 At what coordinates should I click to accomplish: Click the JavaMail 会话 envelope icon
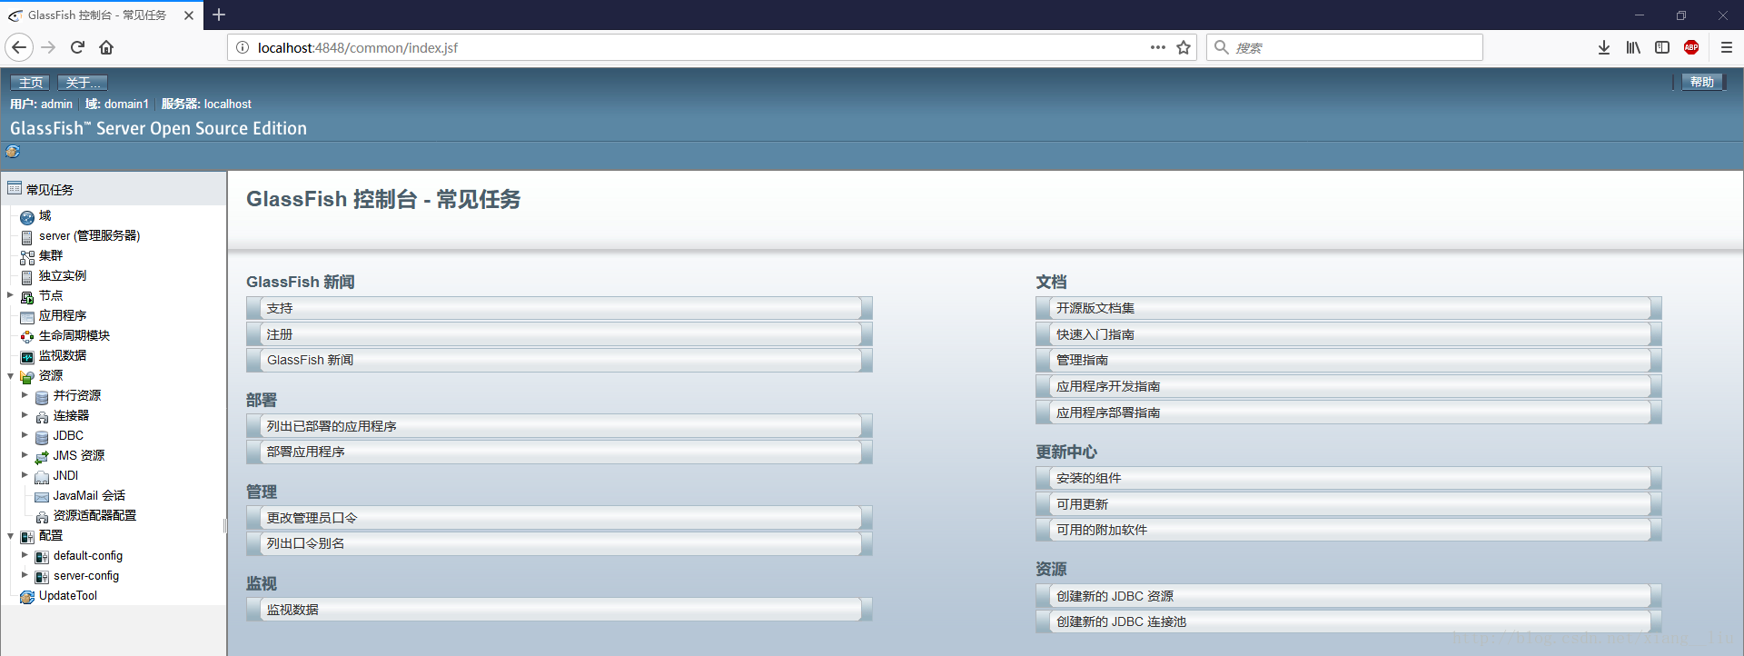click(42, 497)
